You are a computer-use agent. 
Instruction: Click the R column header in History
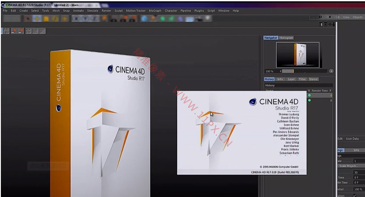point(309,91)
